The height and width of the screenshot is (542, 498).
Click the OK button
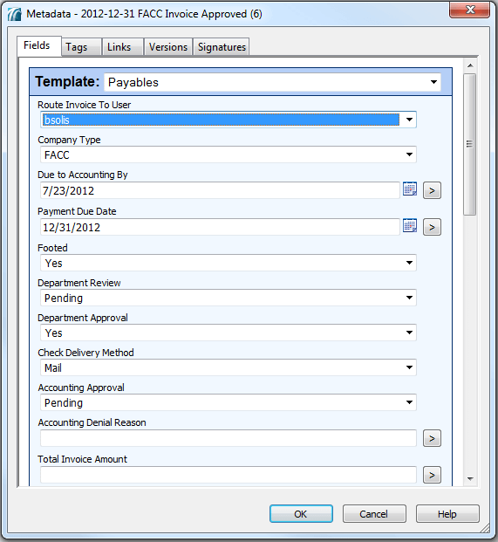pos(301,514)
